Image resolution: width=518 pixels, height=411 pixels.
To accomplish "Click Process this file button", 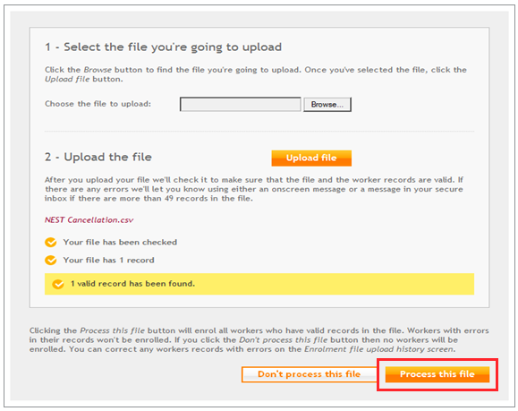I will click(x=437, y=374).
